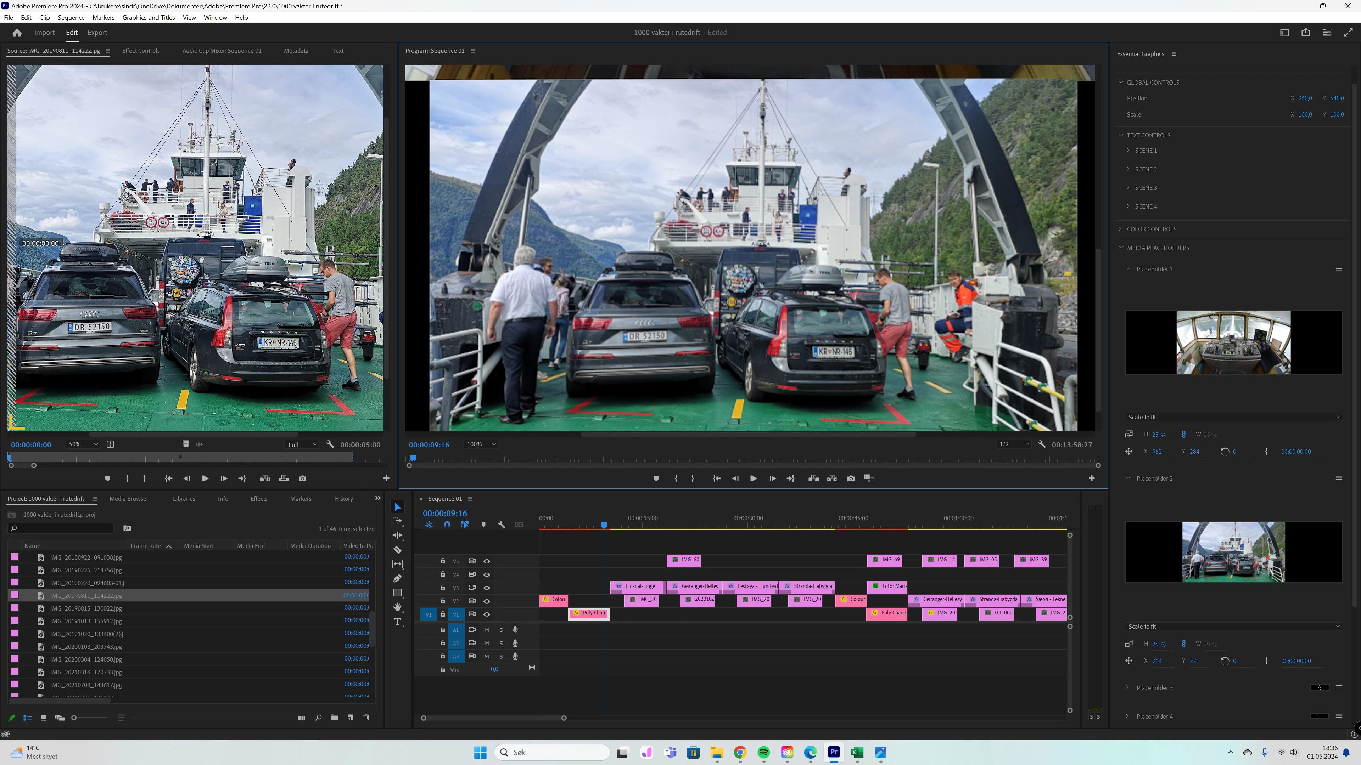Select the Pen tool
This screenshot has width=1361, height=765.
pos(397,578)
